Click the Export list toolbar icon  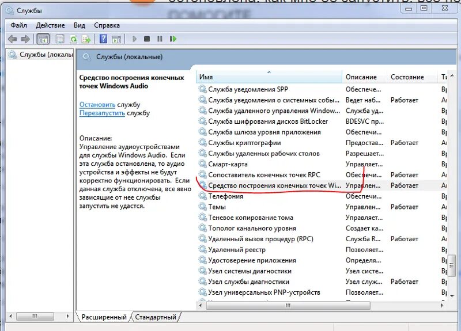(x=86, y=39)
